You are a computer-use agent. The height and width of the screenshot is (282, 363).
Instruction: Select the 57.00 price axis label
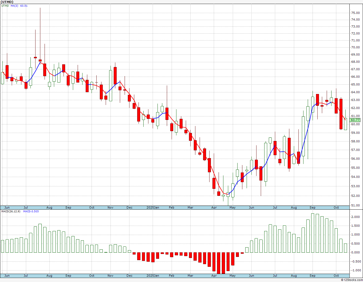[x=355, y=150]
